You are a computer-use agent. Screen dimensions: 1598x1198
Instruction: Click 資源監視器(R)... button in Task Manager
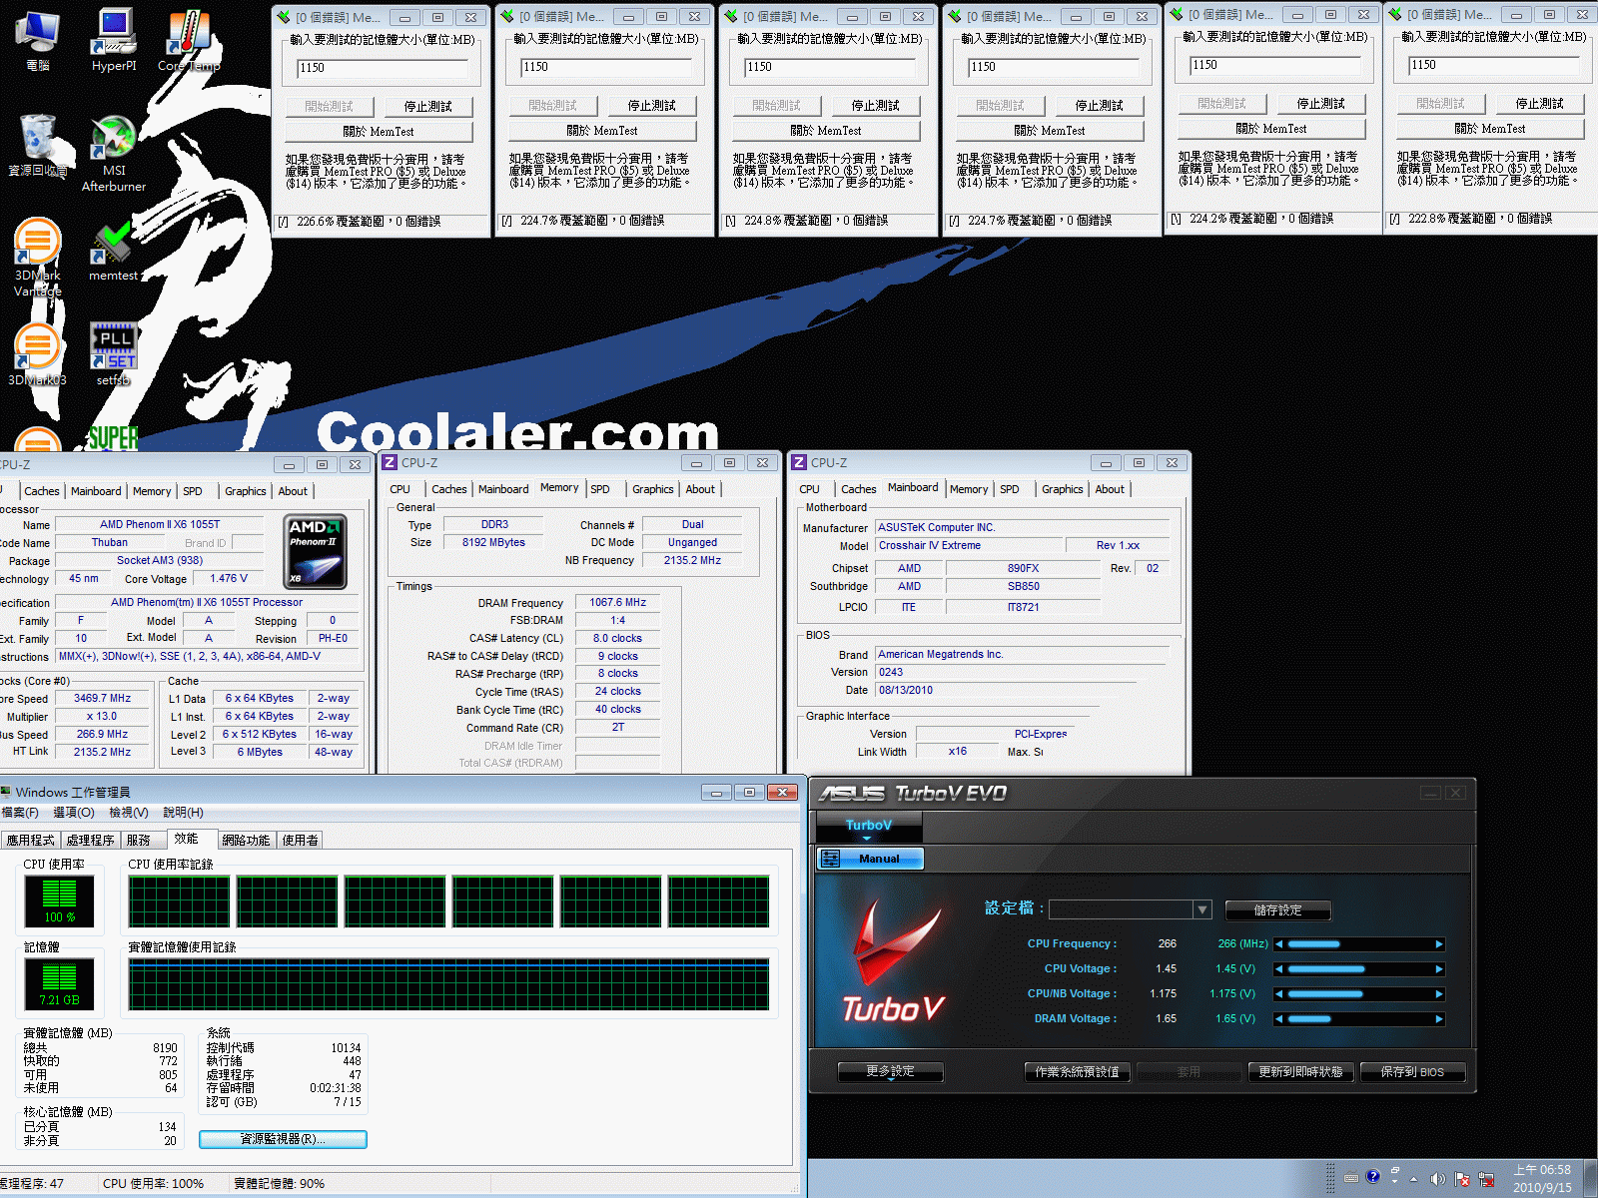coord(283,1139)
